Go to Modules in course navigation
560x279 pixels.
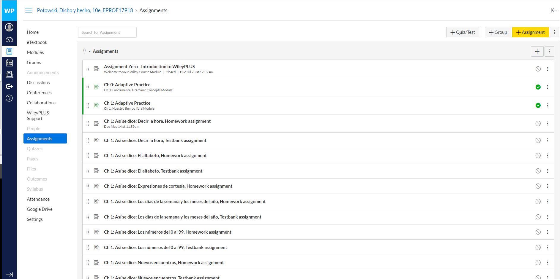coord(35,52)
